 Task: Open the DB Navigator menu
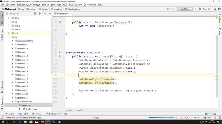pos(90,4)
